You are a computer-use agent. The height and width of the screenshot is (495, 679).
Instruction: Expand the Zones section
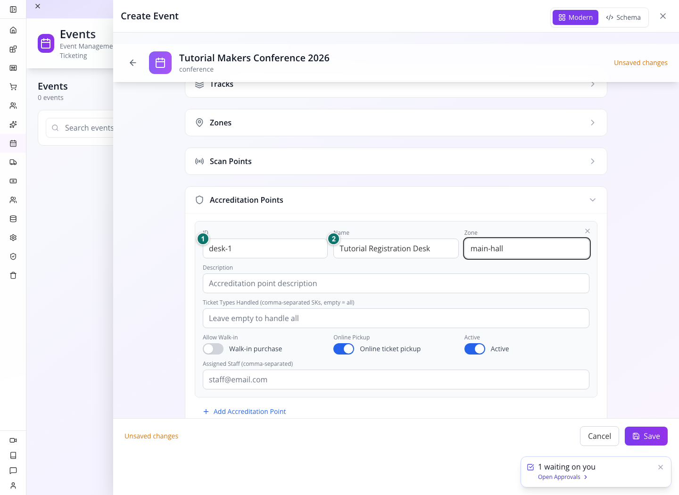tap(396, 123)
